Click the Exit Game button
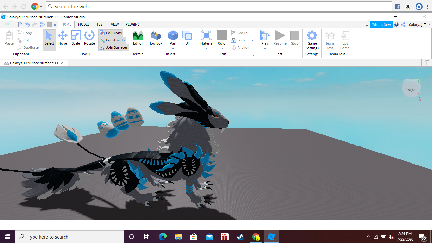Viewport: 432px width, 243px height. click(345, 40)
